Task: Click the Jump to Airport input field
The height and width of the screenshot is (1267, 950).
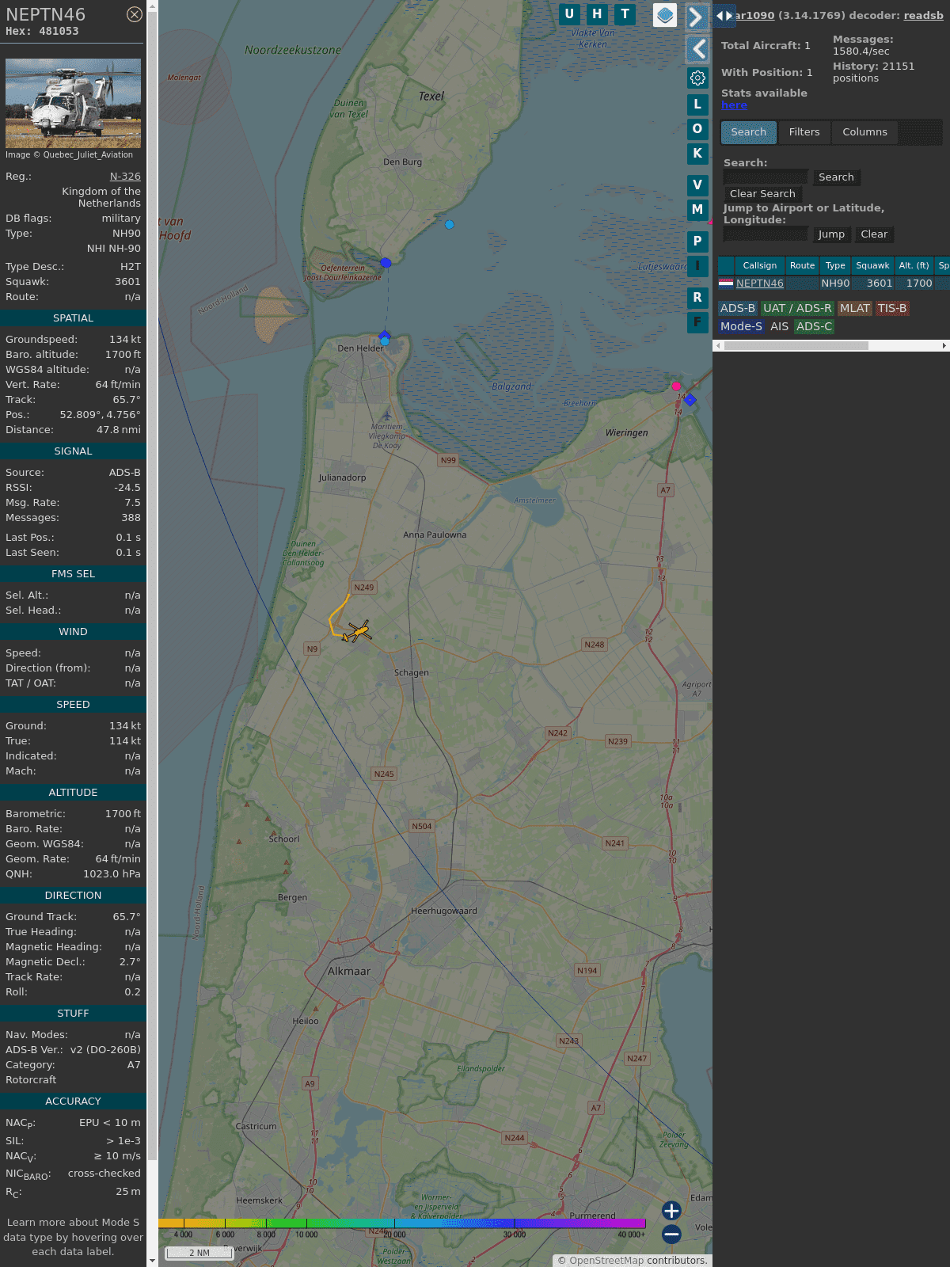Action: point(766,234)
